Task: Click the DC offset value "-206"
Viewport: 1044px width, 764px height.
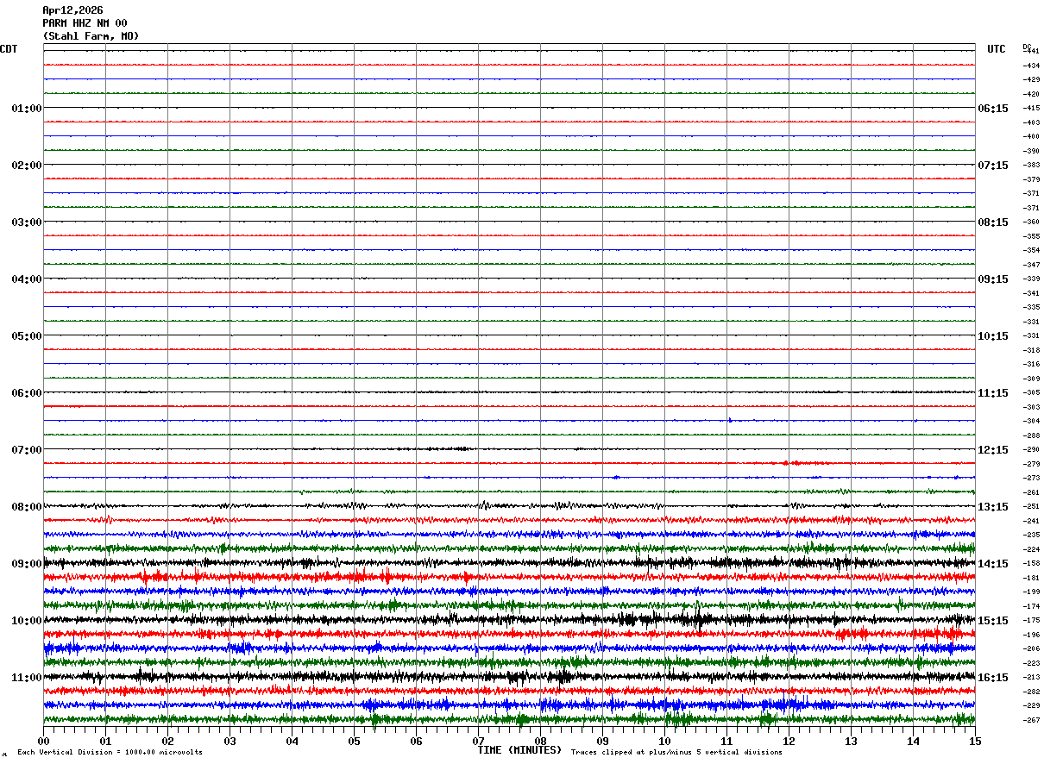Action: click(1031, 648)
